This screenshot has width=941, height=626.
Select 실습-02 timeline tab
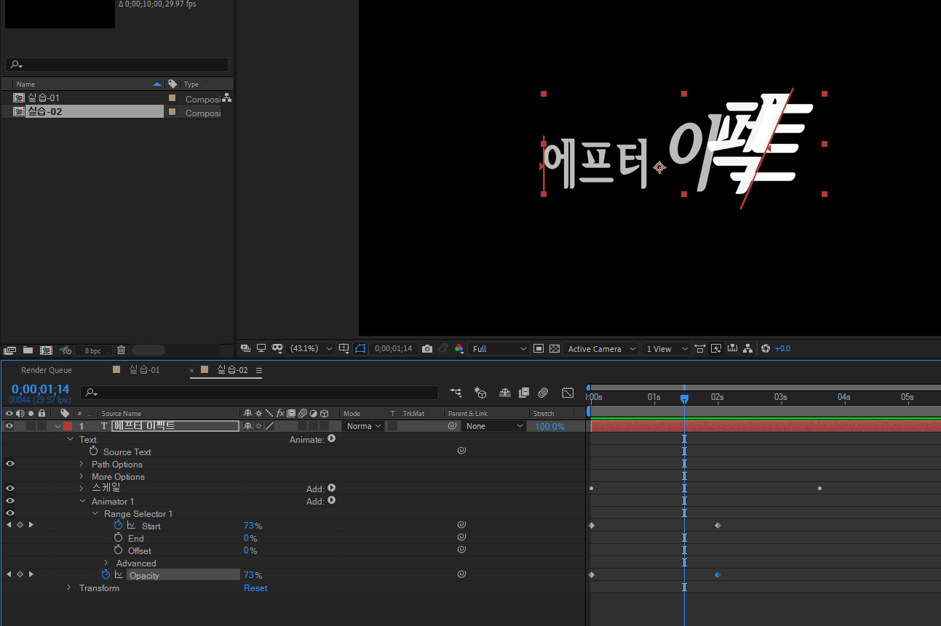coord(232,370)
